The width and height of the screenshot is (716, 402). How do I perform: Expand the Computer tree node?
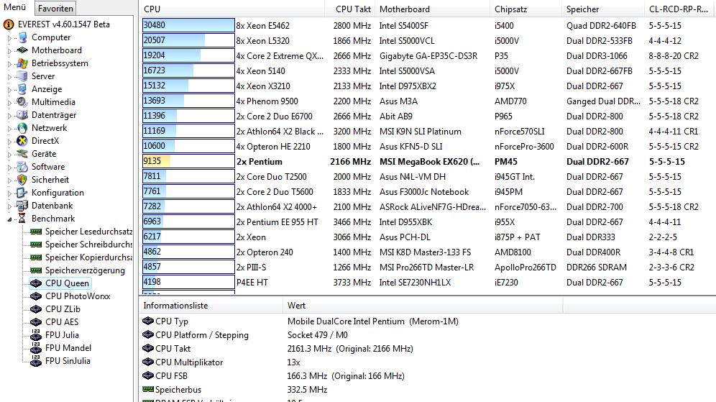click(x=9, y=38)
